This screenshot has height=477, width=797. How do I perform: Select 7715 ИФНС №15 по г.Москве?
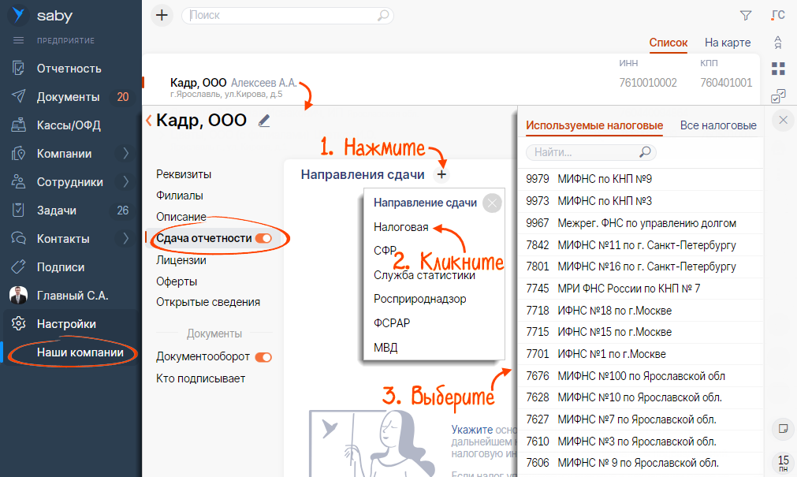pos(640,332)
